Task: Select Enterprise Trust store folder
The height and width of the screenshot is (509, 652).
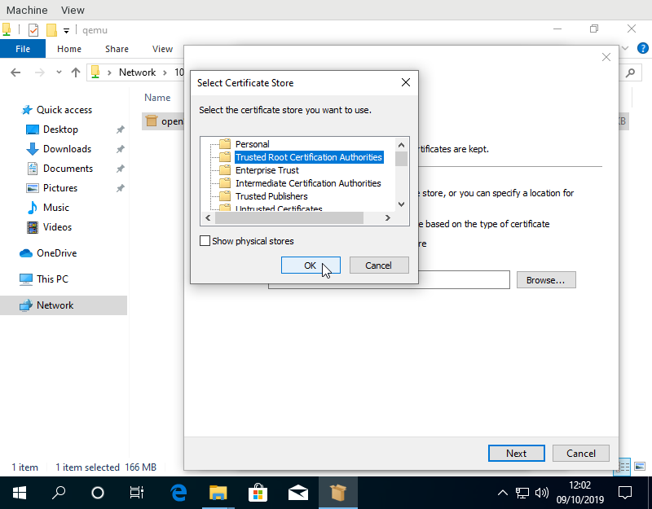Action: (267, 170)
